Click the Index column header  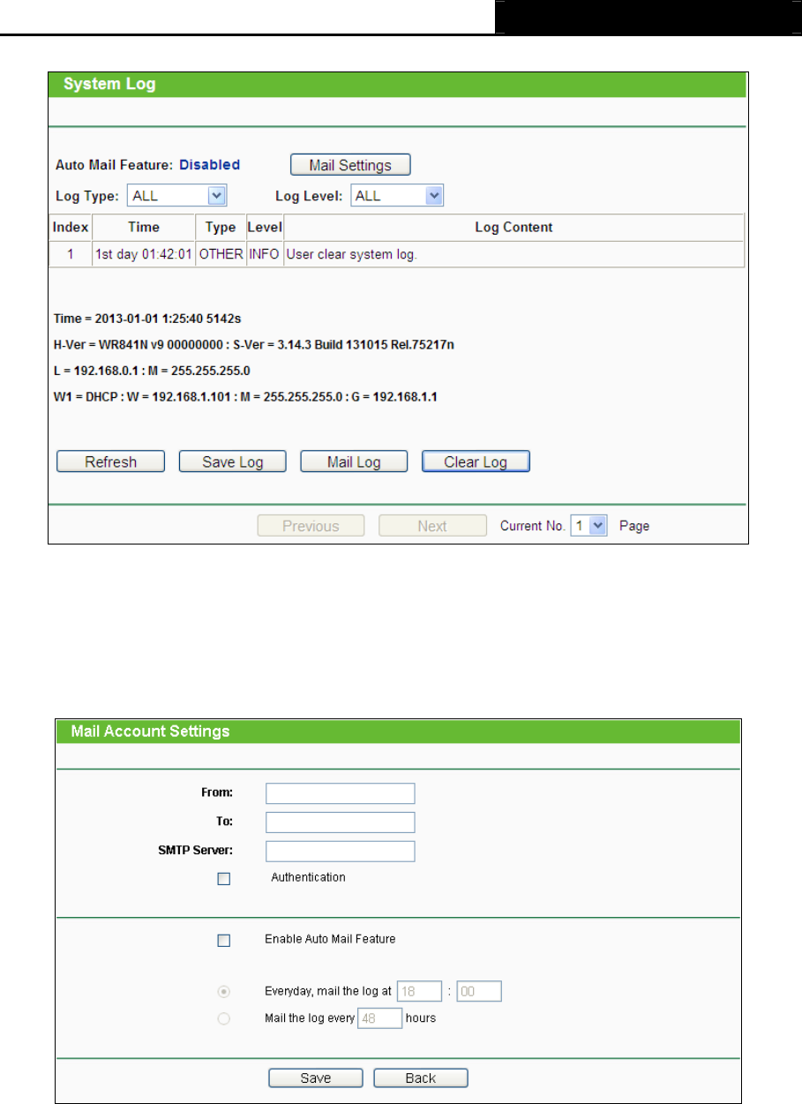click(71, 228)
